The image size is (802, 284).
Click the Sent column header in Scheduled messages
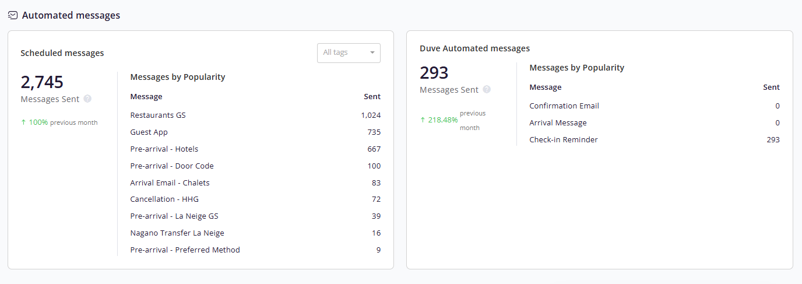[x=372, y=97]
